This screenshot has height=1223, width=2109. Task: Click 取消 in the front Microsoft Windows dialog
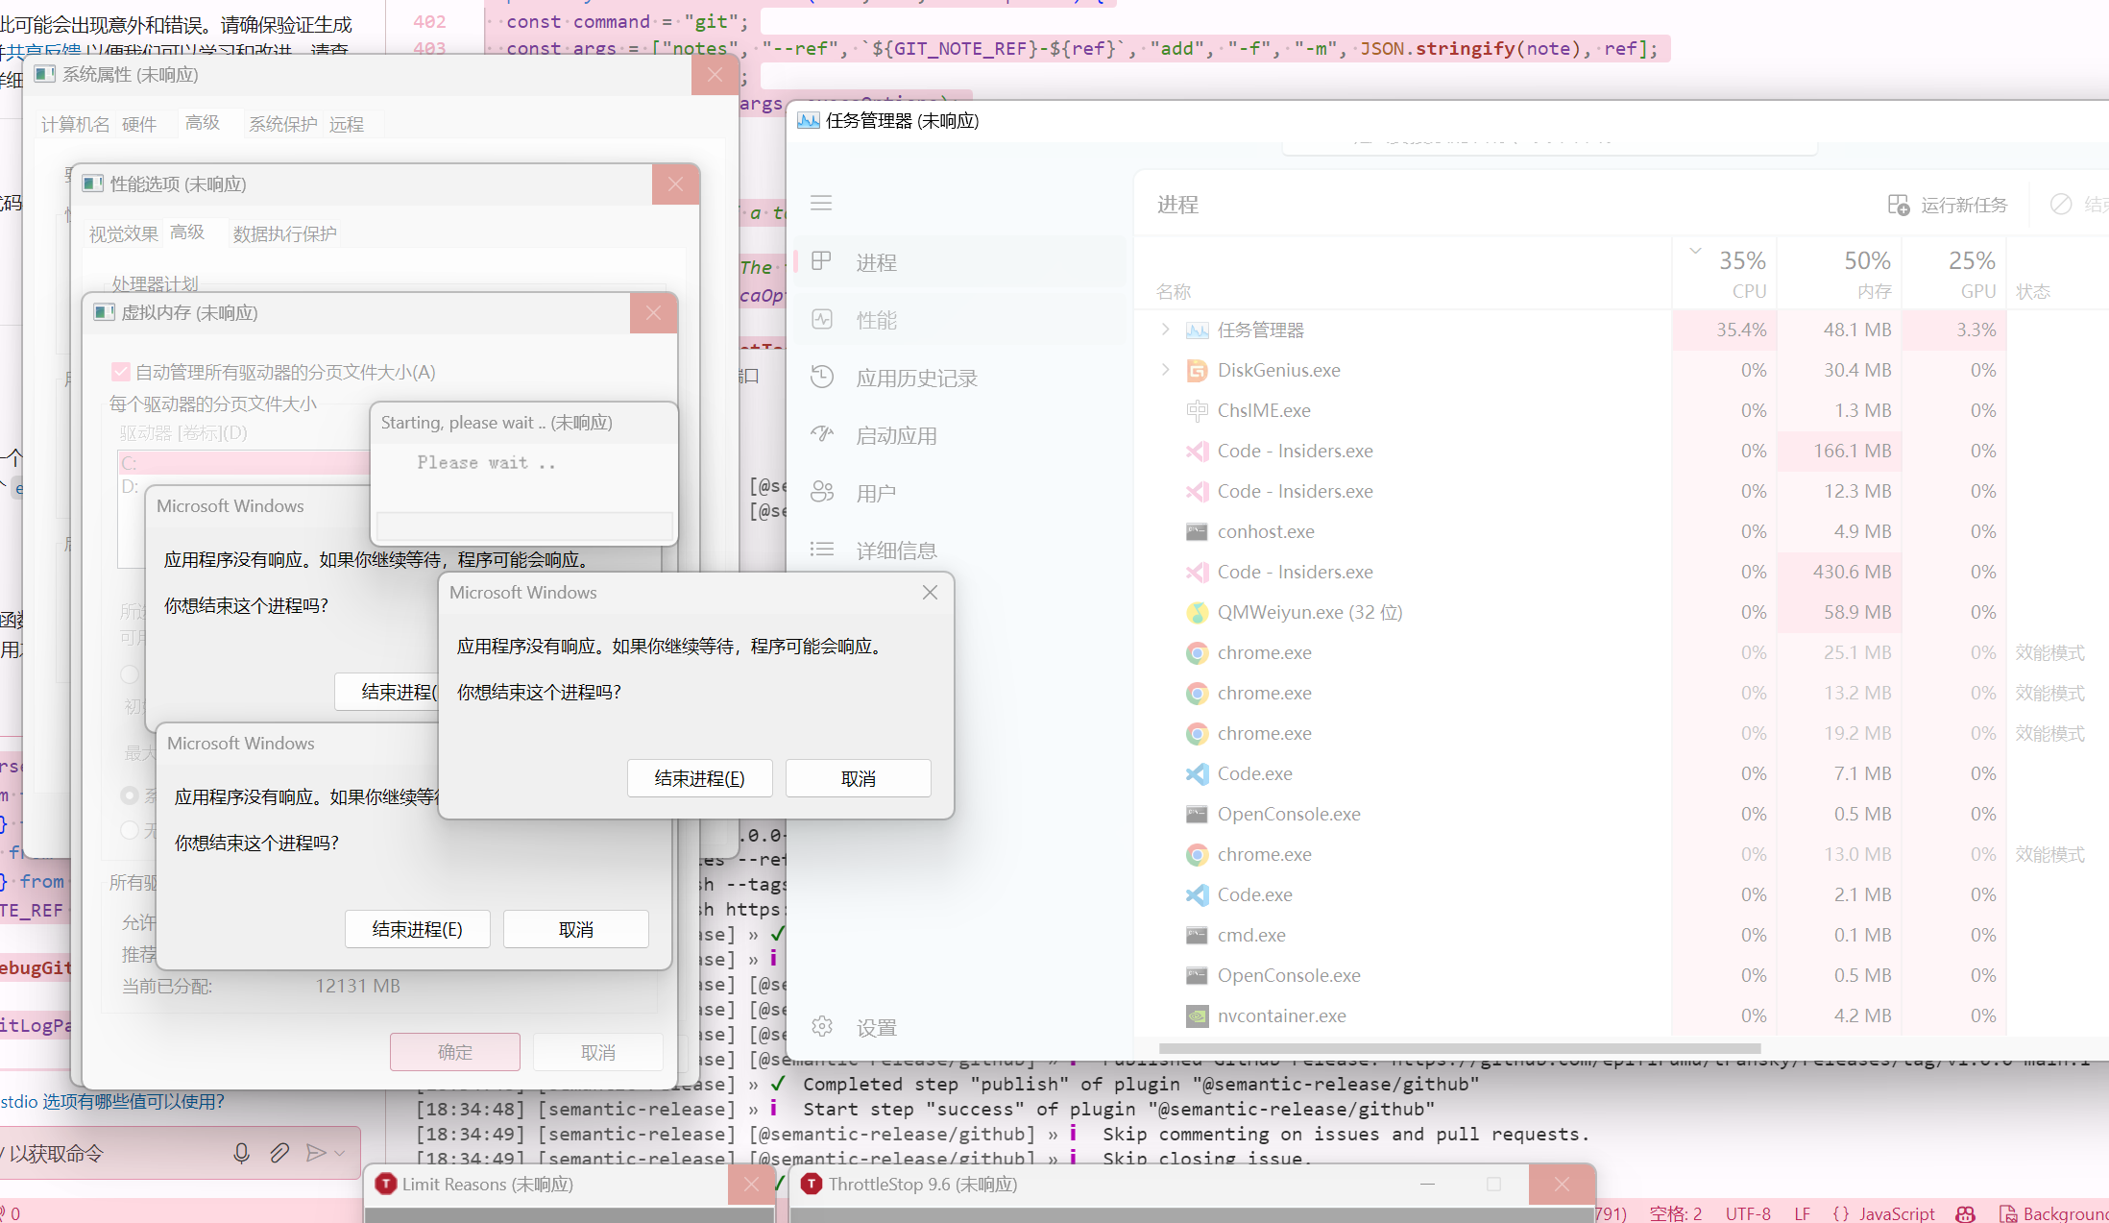[x=858, y=778]
